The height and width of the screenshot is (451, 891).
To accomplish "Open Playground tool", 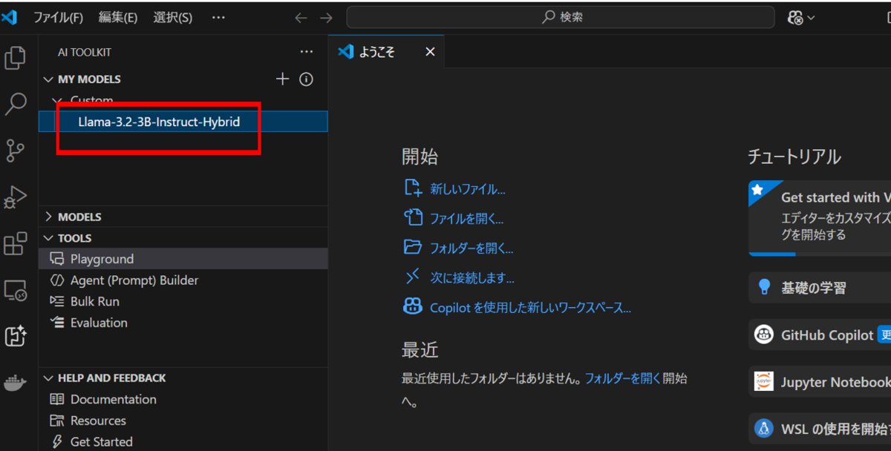I will [183, 259].
